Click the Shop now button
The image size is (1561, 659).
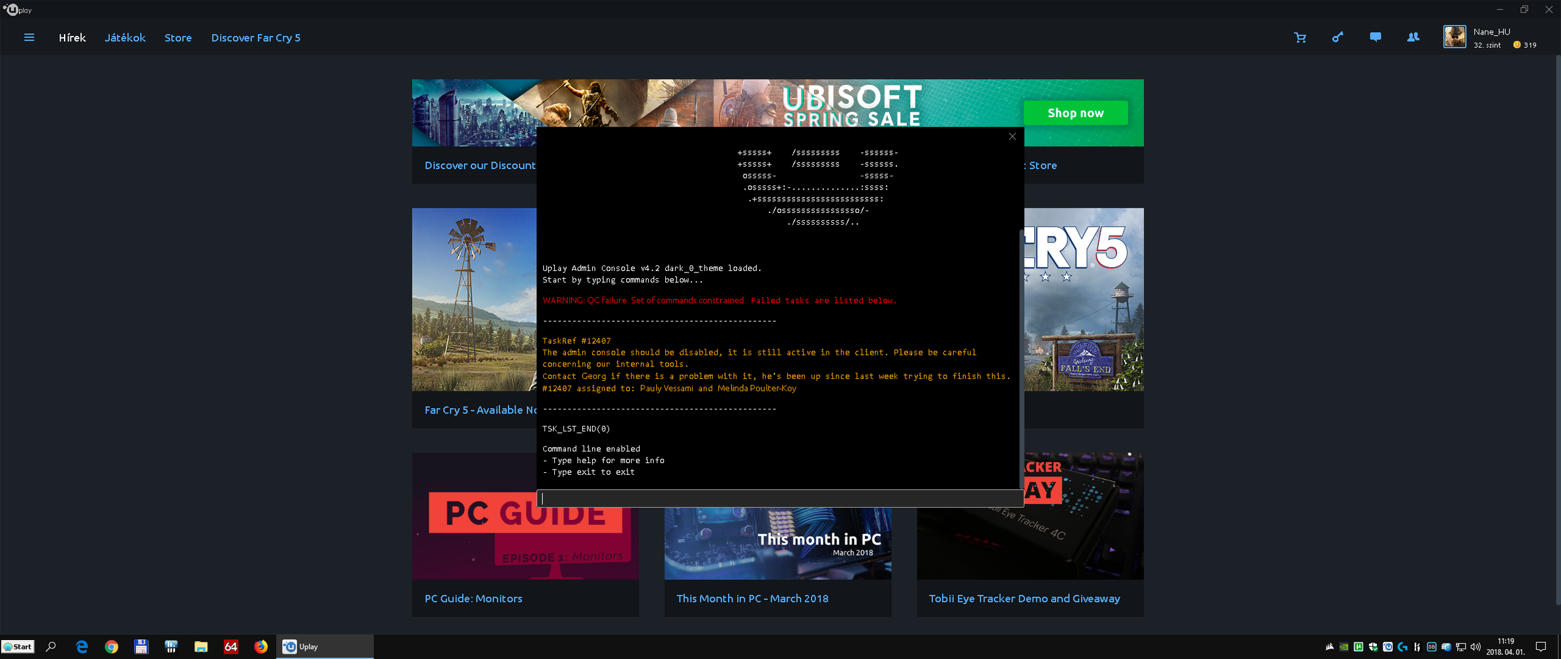(x=1075, y=113)
